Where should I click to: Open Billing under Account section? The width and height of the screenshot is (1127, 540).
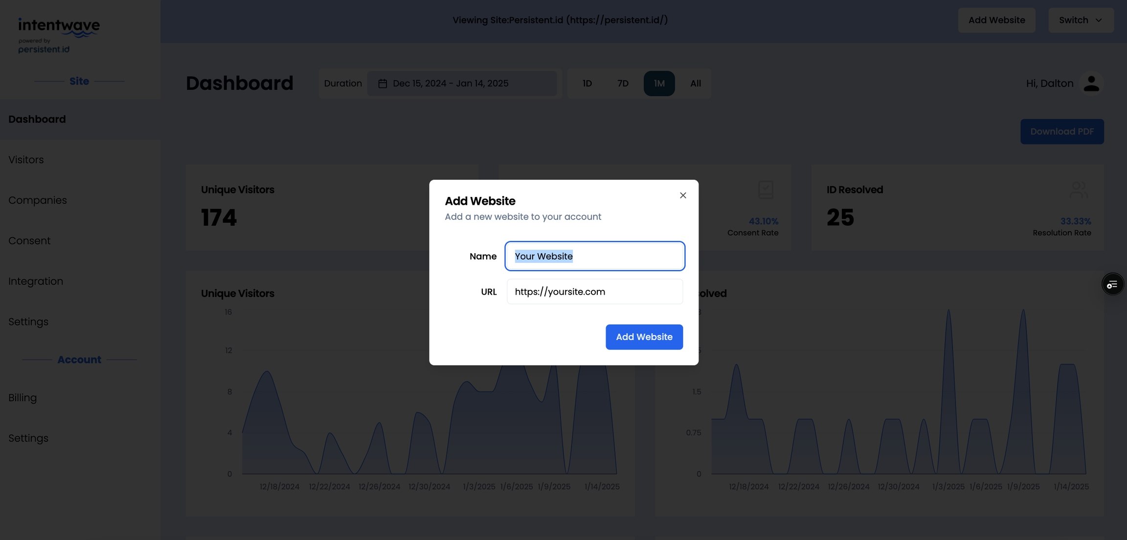[x=23, y=398]
